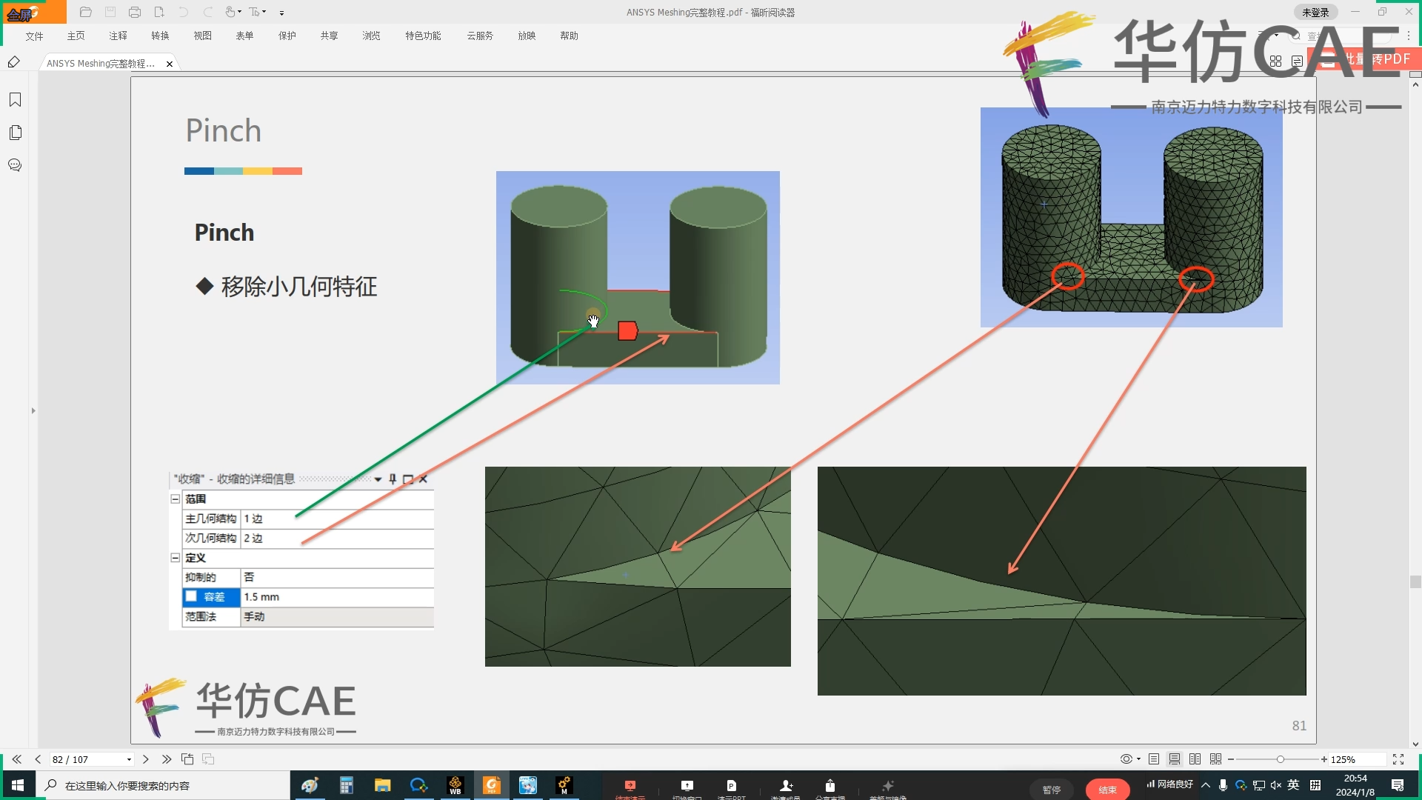The image size is (1422, 800).
Task: Enter fullscreen reading mode
Action: [1398, 759]
